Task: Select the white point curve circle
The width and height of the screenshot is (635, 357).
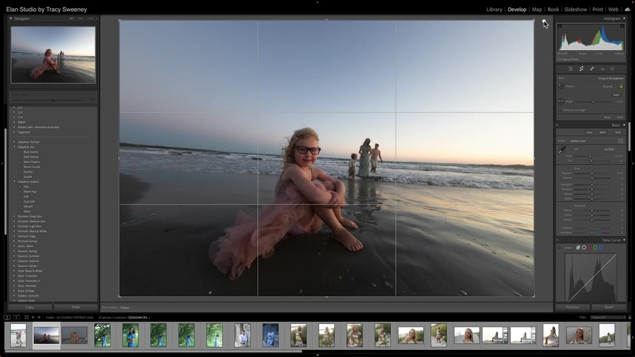Action: [584, 248]
